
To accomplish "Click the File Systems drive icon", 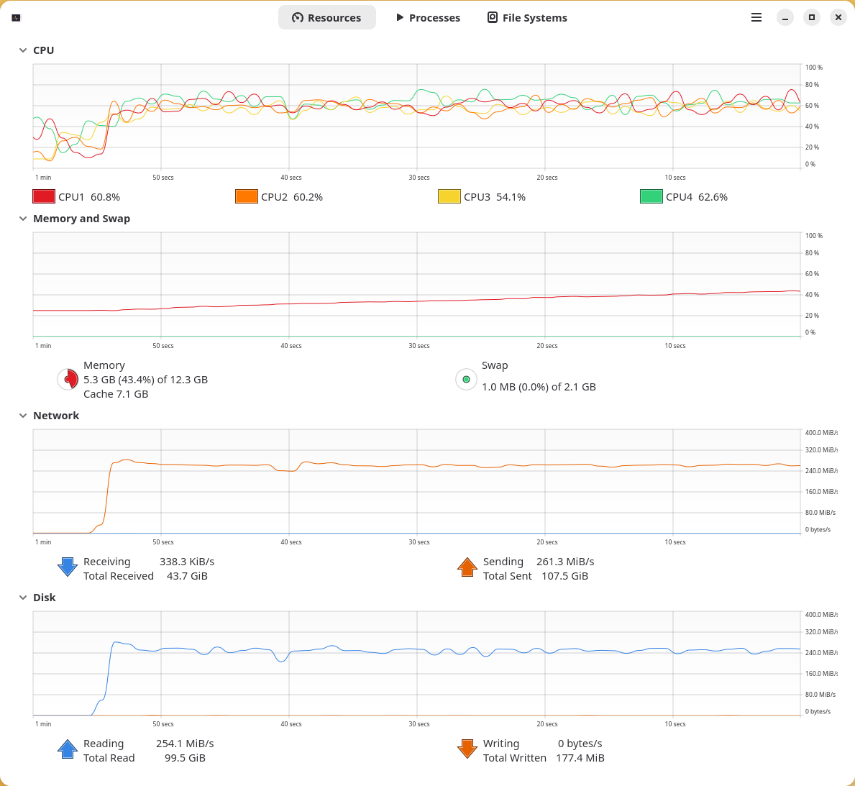I will (x=493, y=17).
